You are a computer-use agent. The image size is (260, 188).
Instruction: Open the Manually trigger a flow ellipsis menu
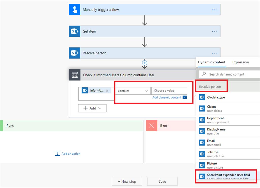(x=215, y=10)
